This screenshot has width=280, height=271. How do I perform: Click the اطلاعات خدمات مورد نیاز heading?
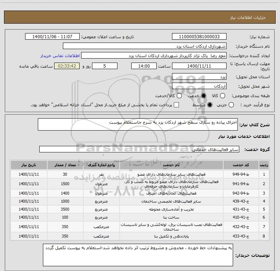244,136
